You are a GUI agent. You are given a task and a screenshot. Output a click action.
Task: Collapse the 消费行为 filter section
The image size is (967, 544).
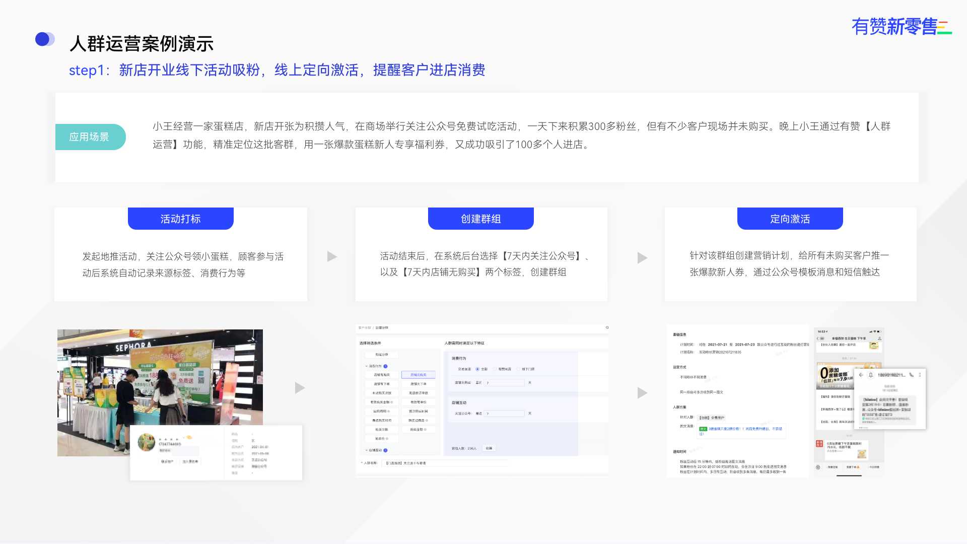point(367,366)
